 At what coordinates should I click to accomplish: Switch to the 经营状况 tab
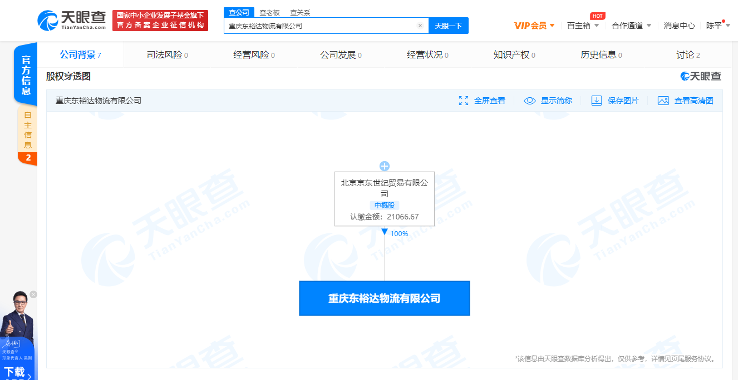click(427, 55)
